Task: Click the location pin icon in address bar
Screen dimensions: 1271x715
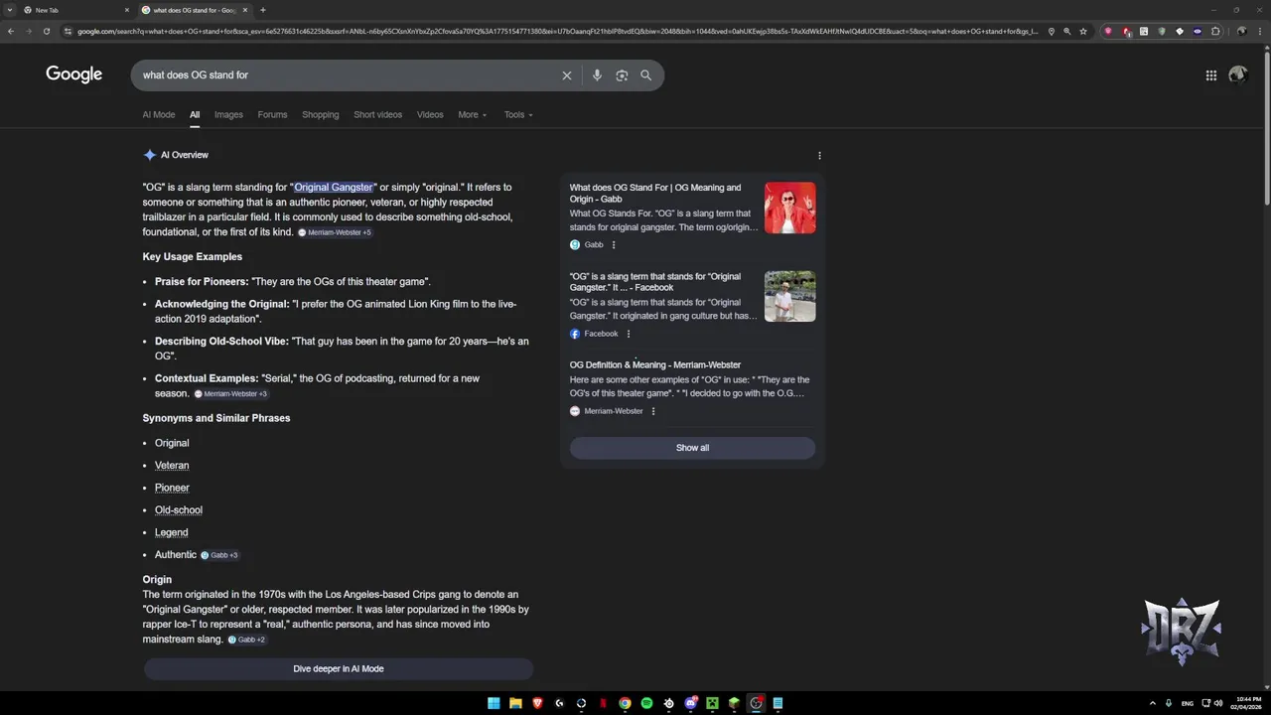Action: [x=1052, y=31]
